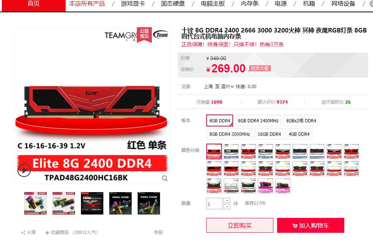
Task: Click the 立即购买 button
Action: [240, 225]
